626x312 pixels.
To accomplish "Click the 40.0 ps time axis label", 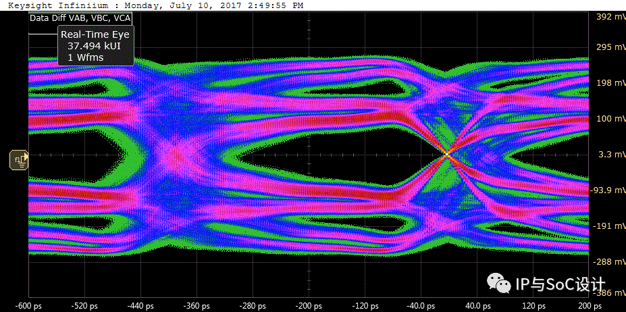I will point(478,306).
